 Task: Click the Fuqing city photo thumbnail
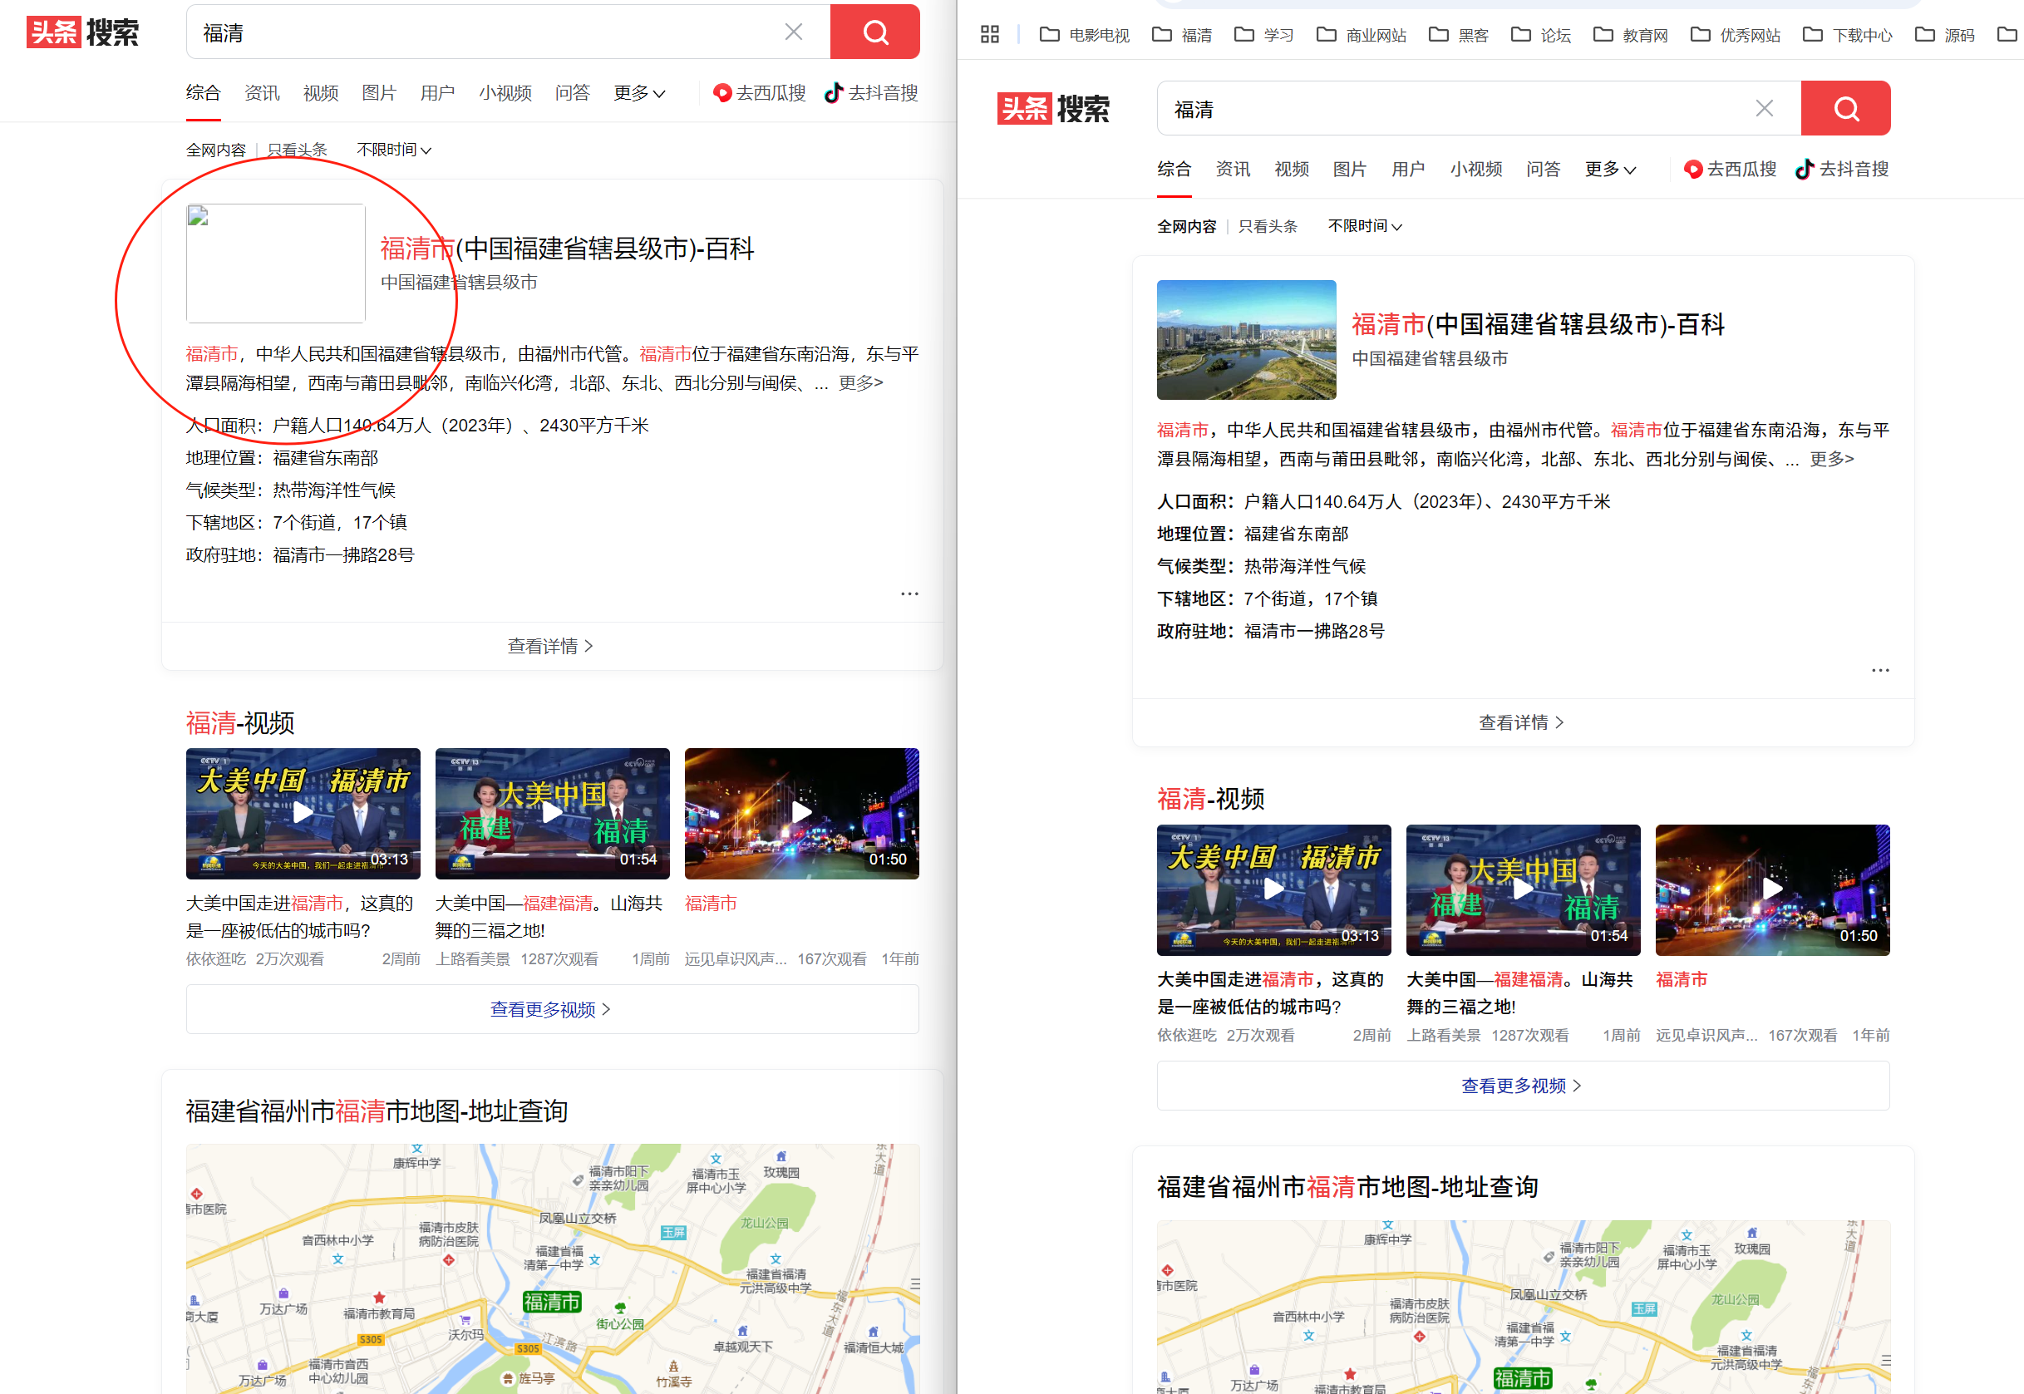[x=1246, y=340]
